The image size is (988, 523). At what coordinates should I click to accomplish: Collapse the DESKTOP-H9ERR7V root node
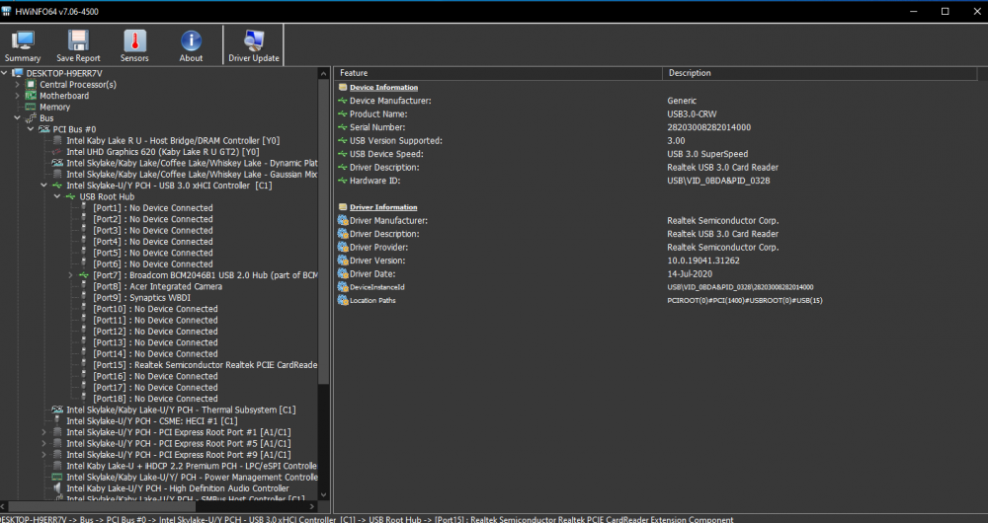click(4, 74)
